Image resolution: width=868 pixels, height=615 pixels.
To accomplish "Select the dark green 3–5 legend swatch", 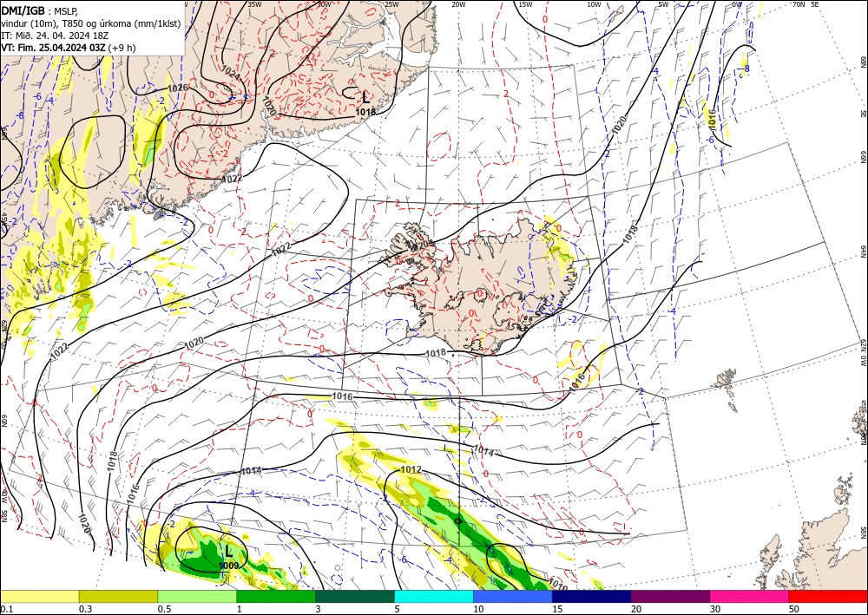I will click(355, 596).
